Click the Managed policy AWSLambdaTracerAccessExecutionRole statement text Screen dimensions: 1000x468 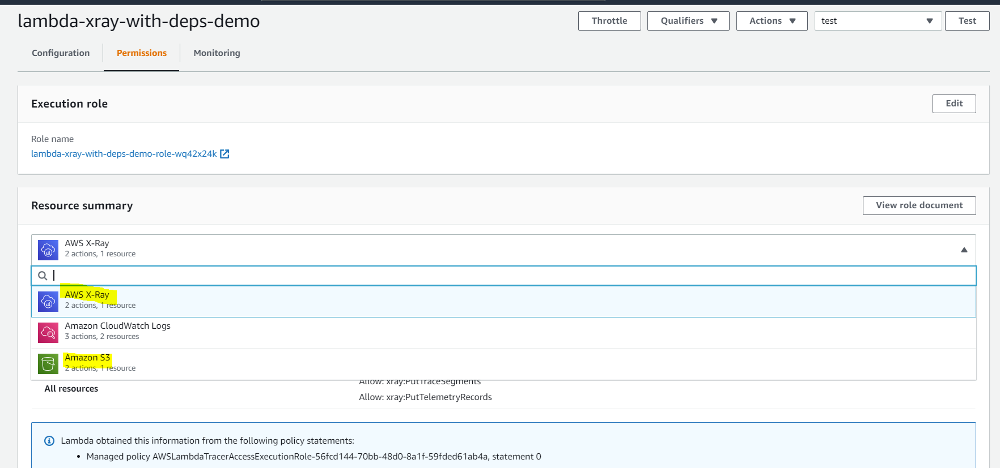pos(314,457)
